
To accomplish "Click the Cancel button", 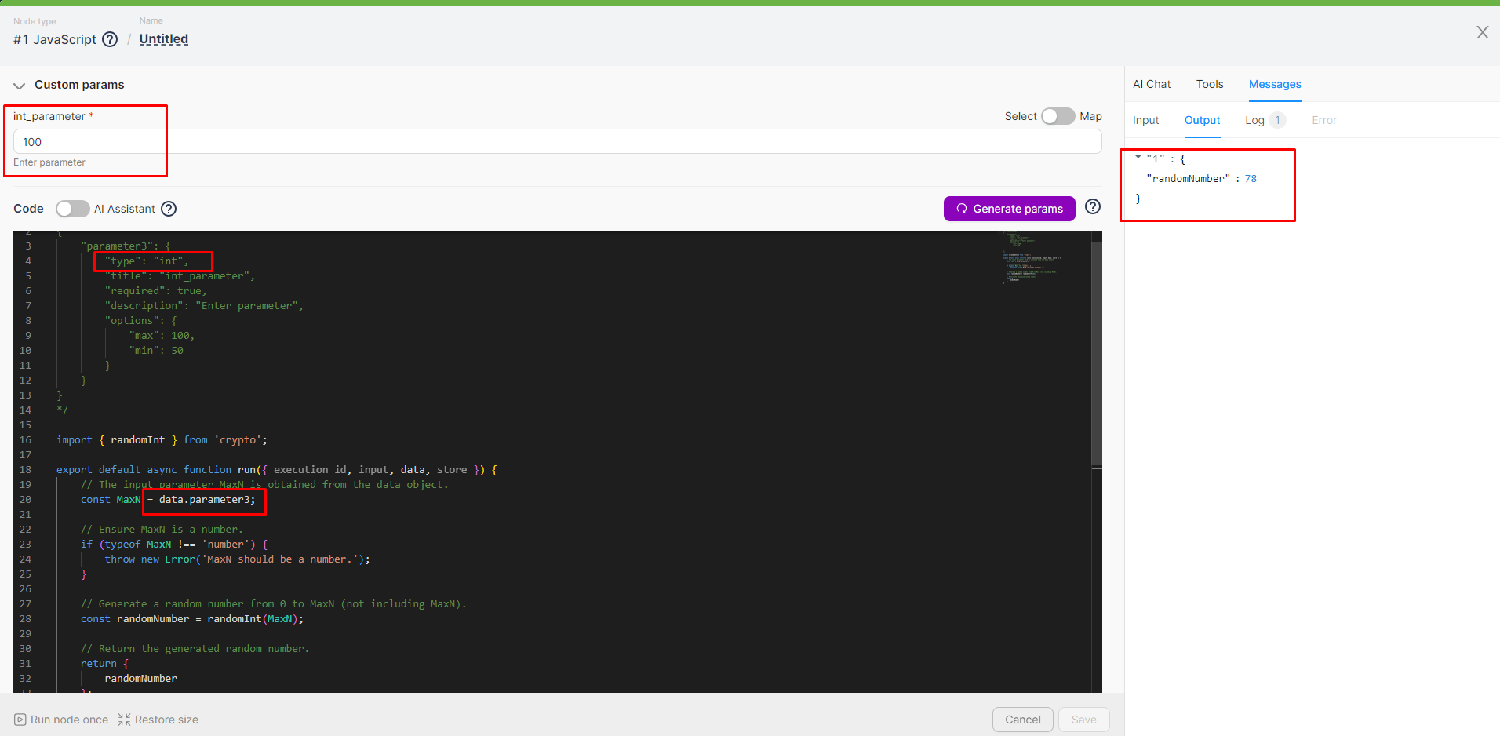I will (1022, 720).
